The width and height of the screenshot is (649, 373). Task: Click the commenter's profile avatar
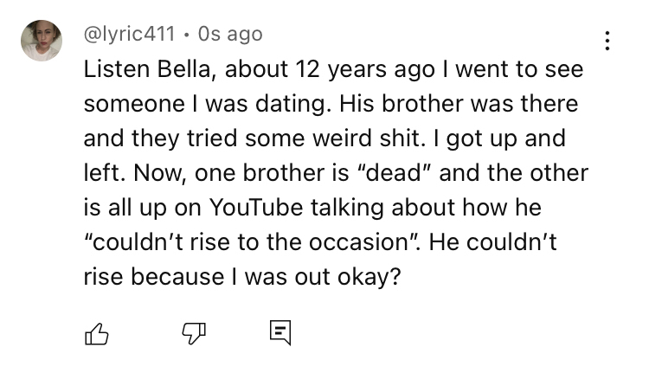click(42, 41)
